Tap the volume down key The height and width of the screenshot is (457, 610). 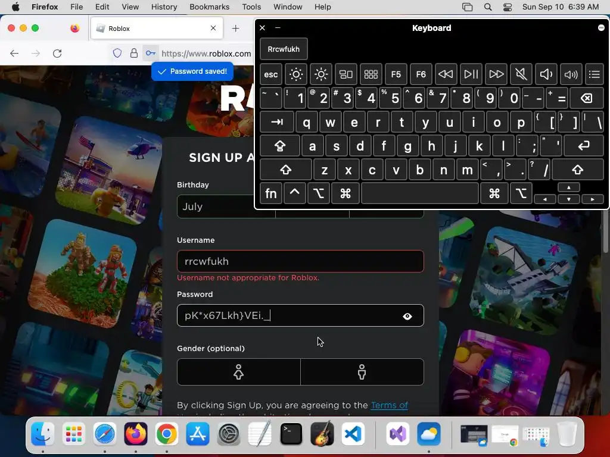tap(546, 74)
